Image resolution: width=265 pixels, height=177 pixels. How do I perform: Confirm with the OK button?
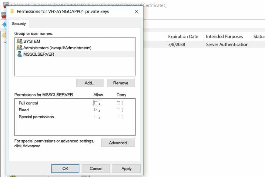[x=65, y=169]
